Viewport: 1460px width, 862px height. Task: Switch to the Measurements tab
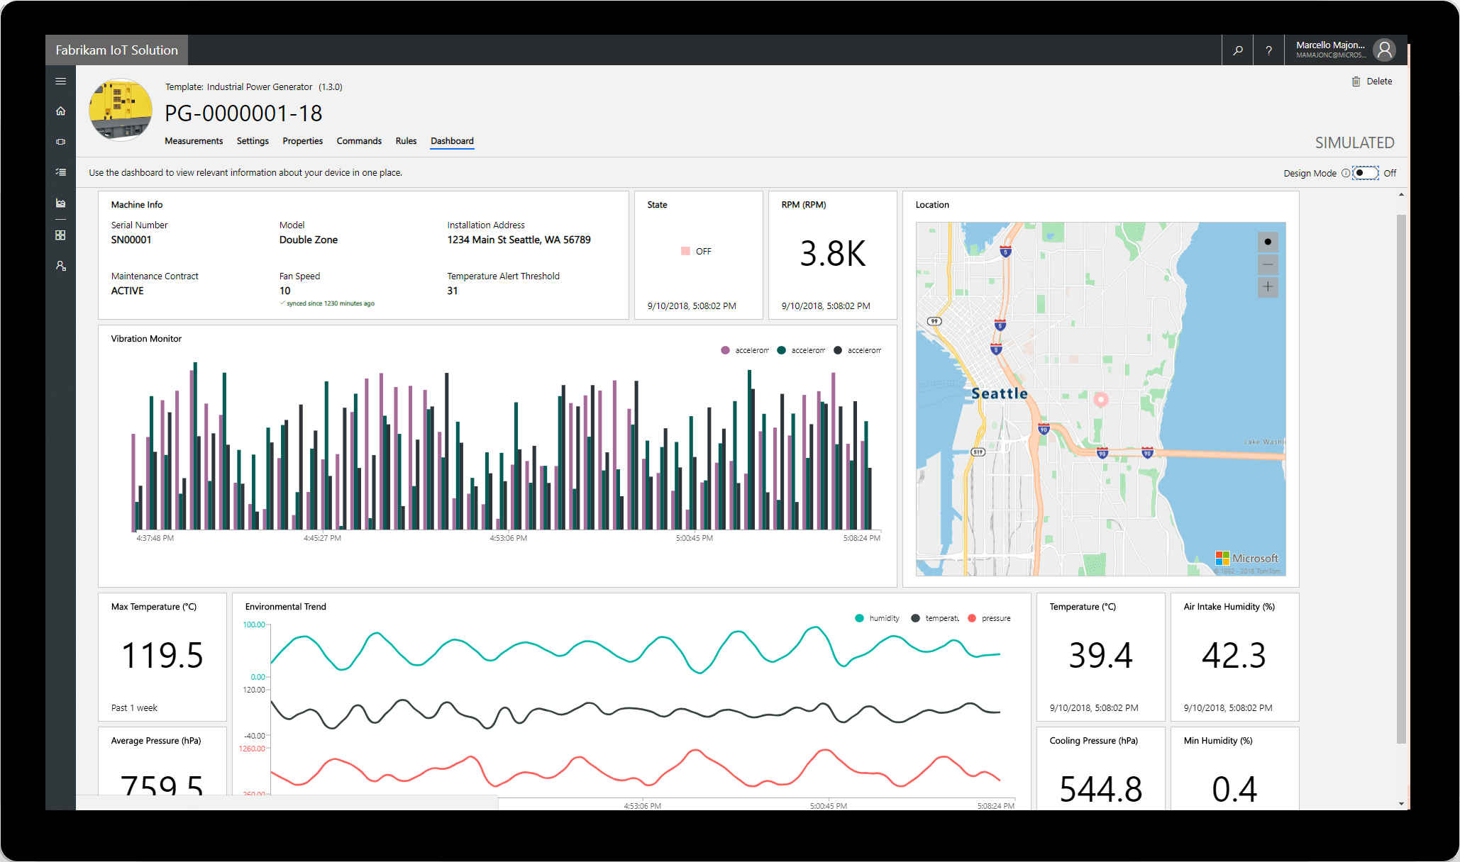click(194, 141)
